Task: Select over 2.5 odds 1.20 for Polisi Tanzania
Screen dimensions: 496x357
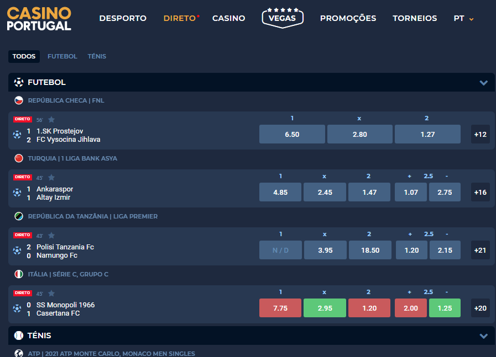Action: tap(411, 250)
